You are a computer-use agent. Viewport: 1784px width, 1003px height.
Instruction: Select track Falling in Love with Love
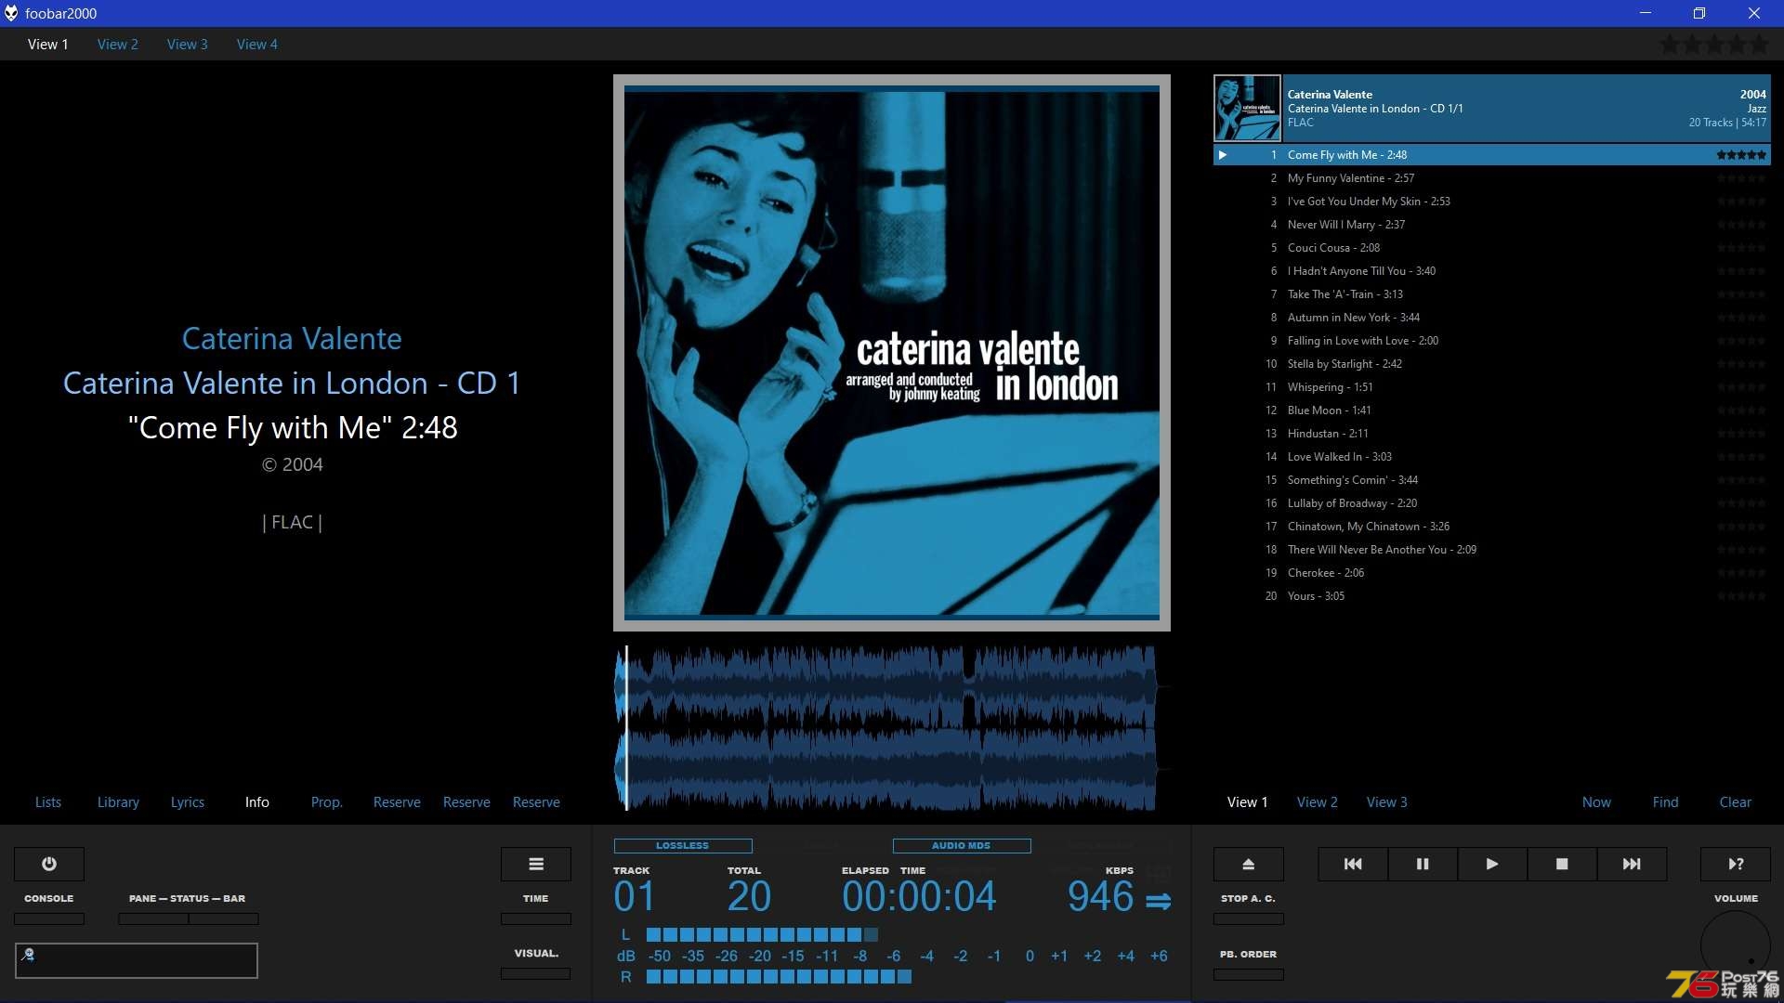coord(1492,341)
